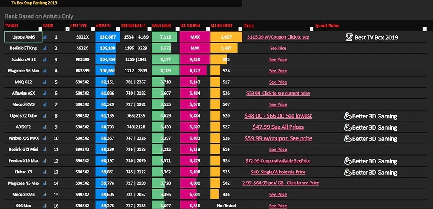Click the muscle icon in A95X F2 row

coord(348,127)
